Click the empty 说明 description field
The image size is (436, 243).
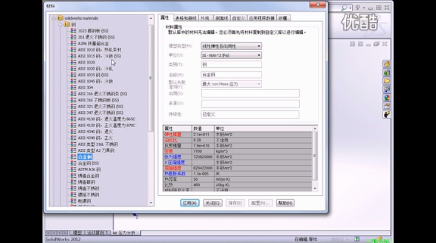click(x=250, y=93)
